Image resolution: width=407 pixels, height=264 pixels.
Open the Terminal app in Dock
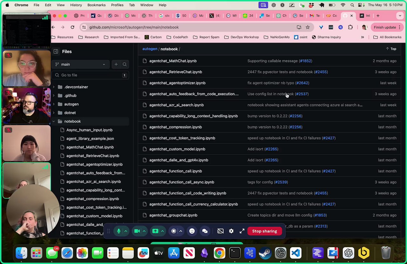(235, 253)
